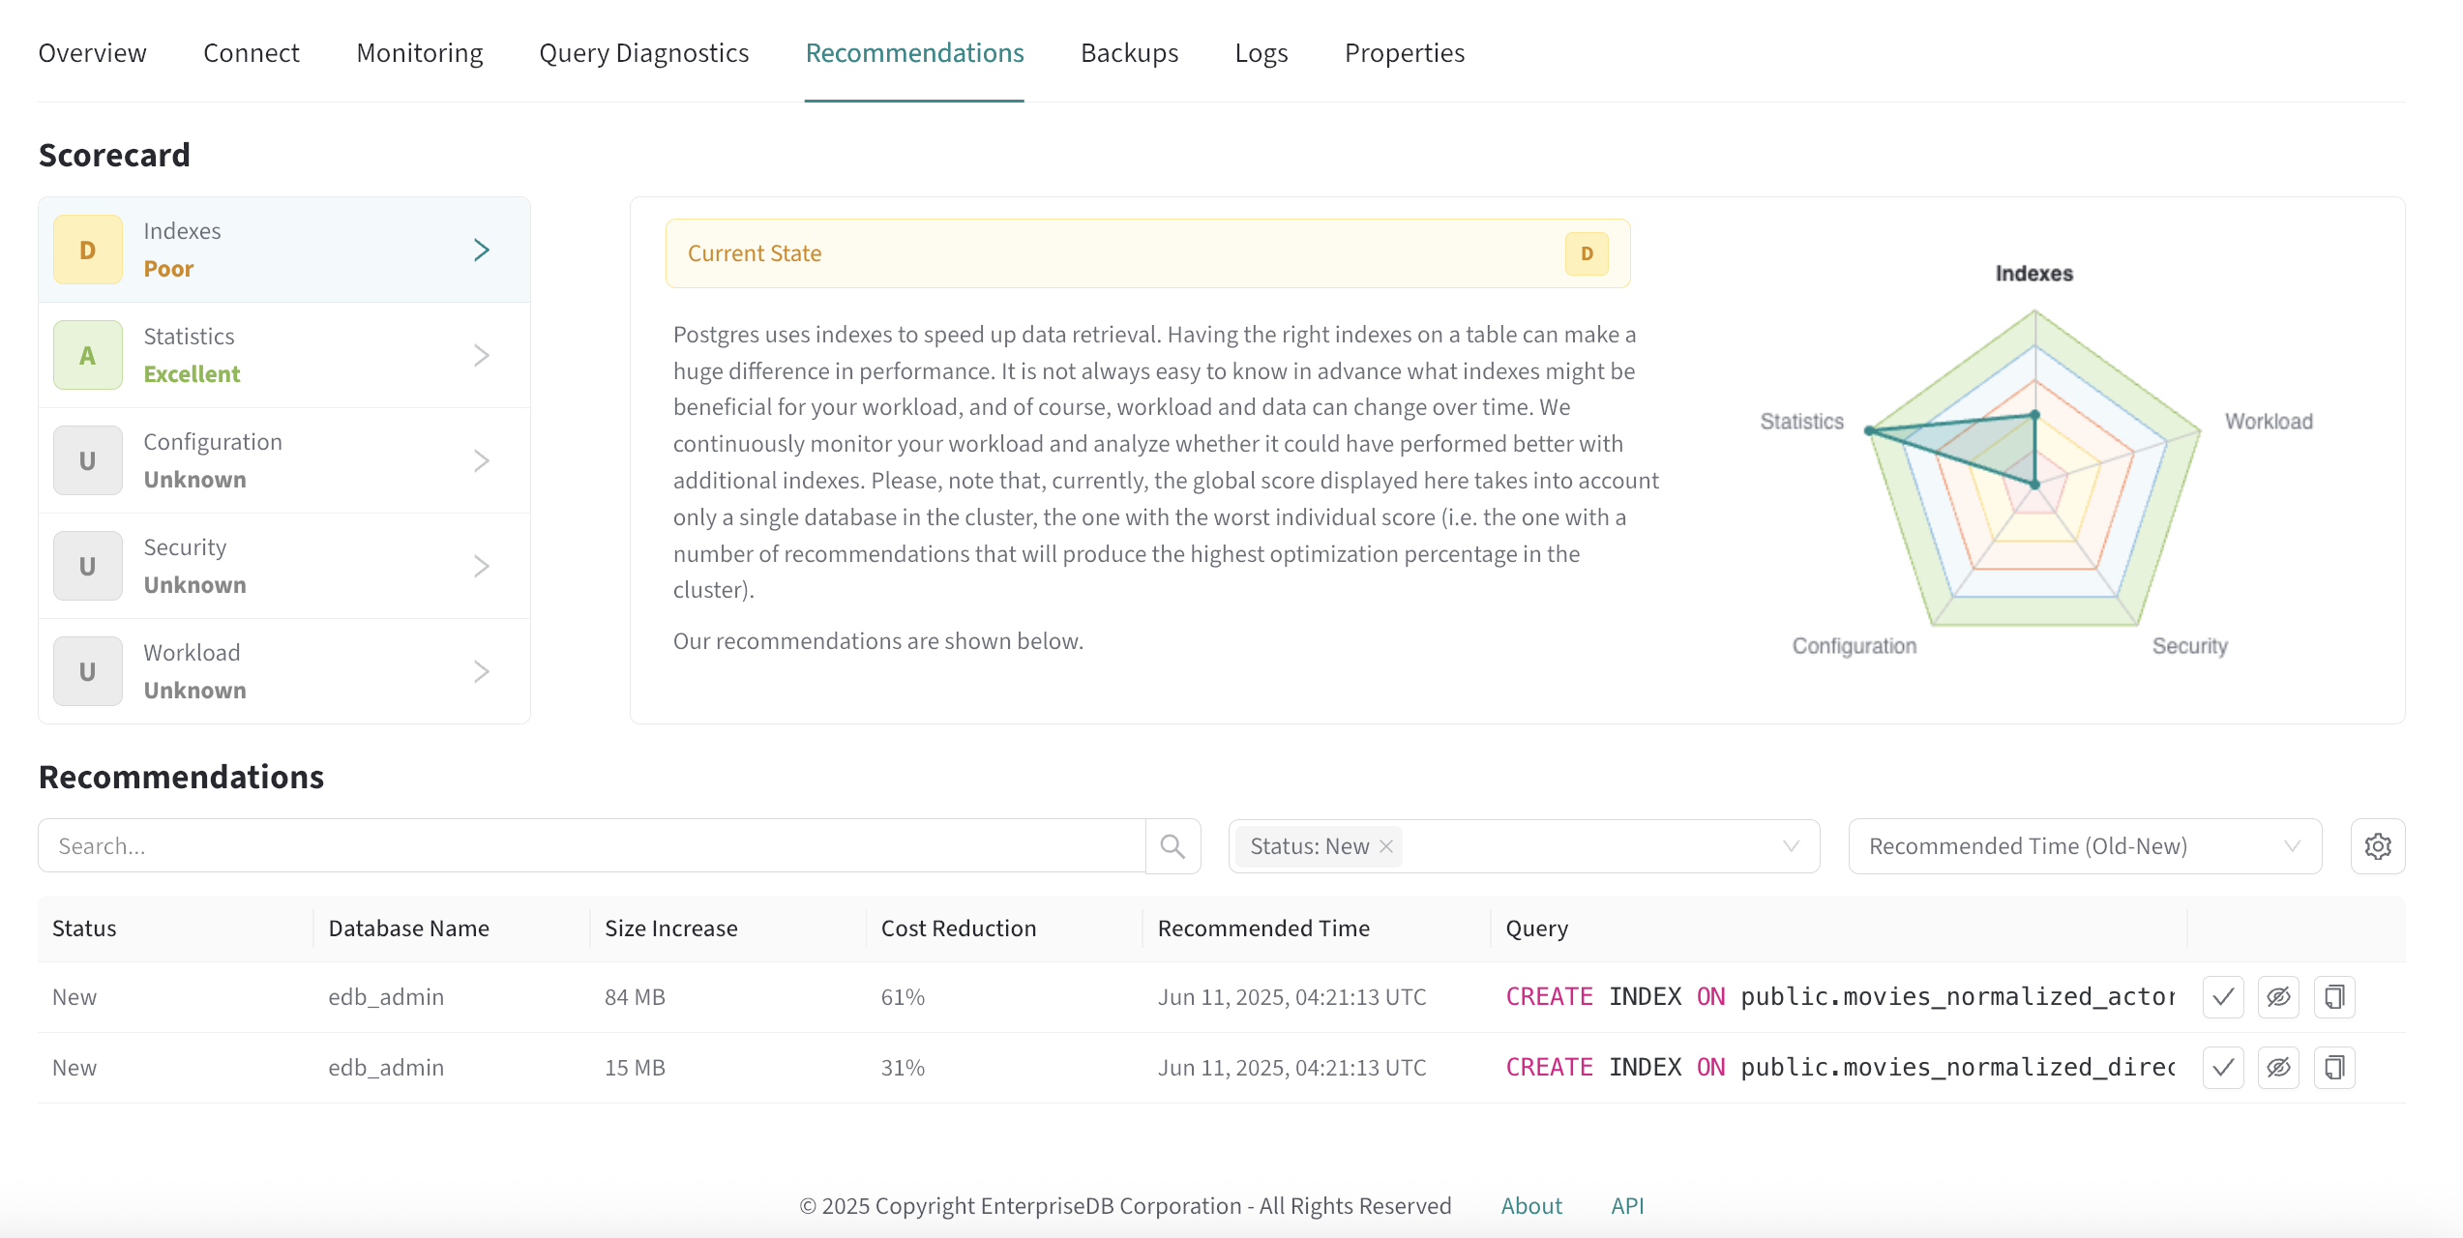The height and width of the screenshot is (1238, 2463).
Task: Open the status filter dropdown
Action: [x=1790, y=846]
